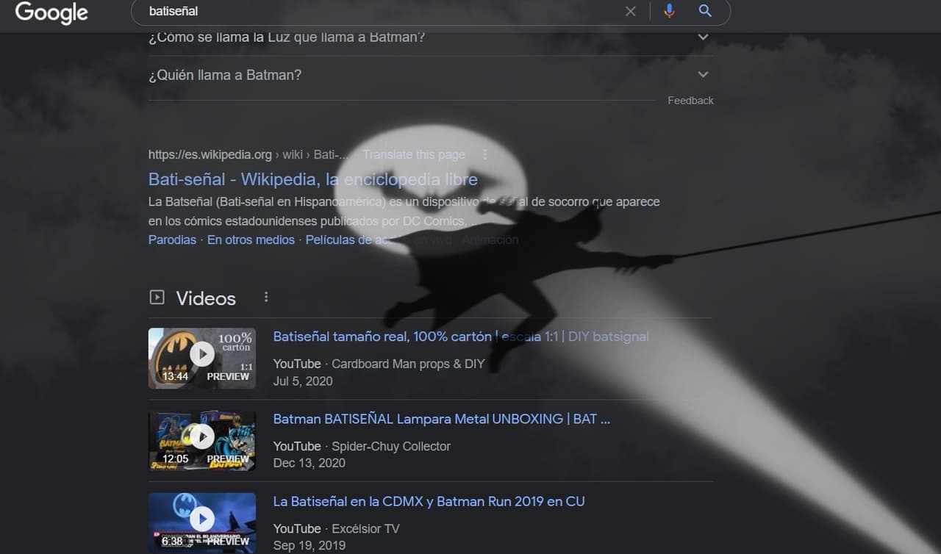The height and width of the screenshot is (554, 941).
Task: Click the magnifying glass search icon
Action: pyautogui.click(x=704, y=11)
